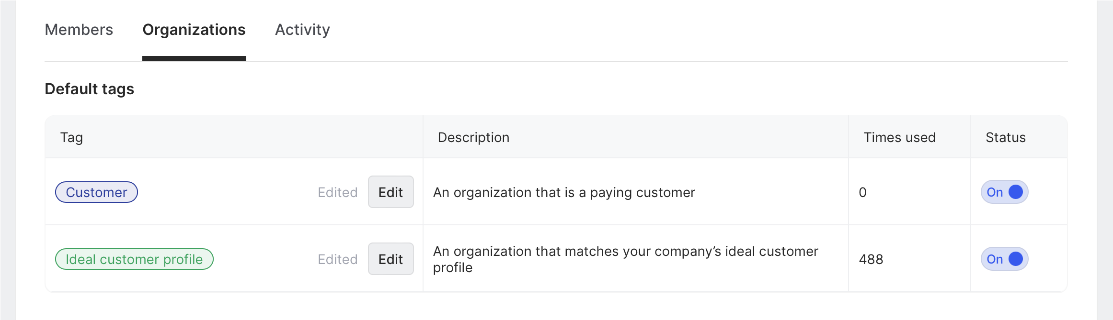The width and height of the screenshot is (1113, 320).
Task: Turn off the Customer tag status toggle
Action: pos(1004,192)
